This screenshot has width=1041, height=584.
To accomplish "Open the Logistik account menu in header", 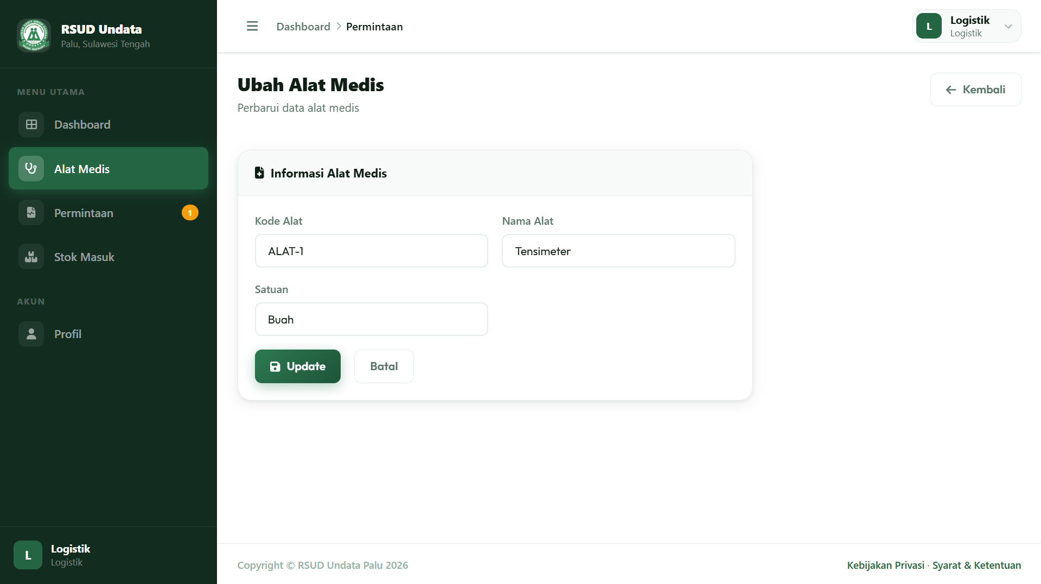I will (x=967, y=26).
